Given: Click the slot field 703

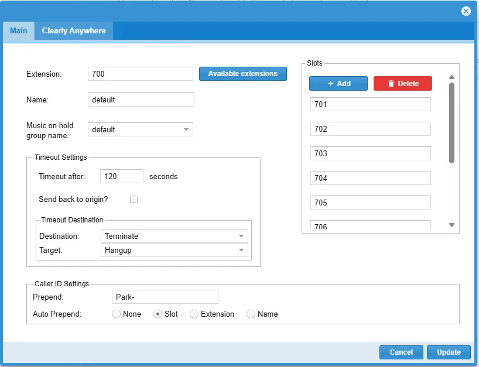Looking at the screenshot, I should coord(371,153).
